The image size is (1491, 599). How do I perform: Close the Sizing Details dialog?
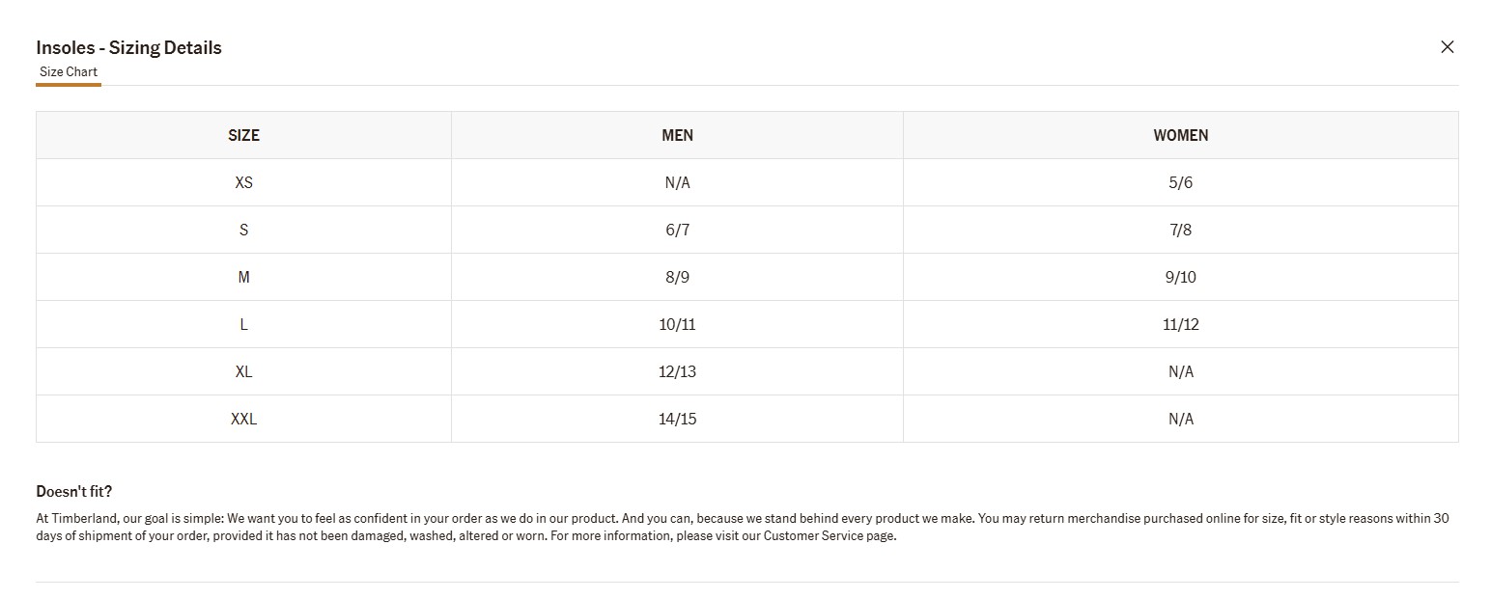coord(1447,46)
